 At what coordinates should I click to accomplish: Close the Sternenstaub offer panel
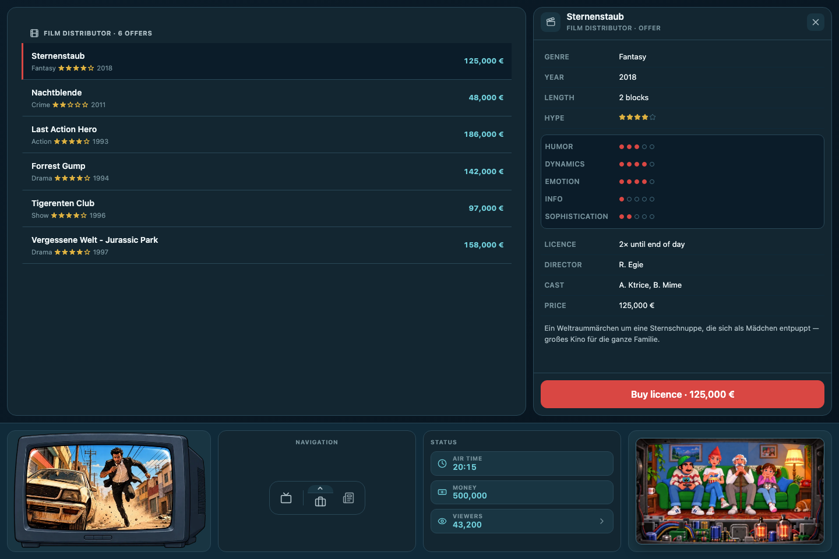click(x=816, y=22)
